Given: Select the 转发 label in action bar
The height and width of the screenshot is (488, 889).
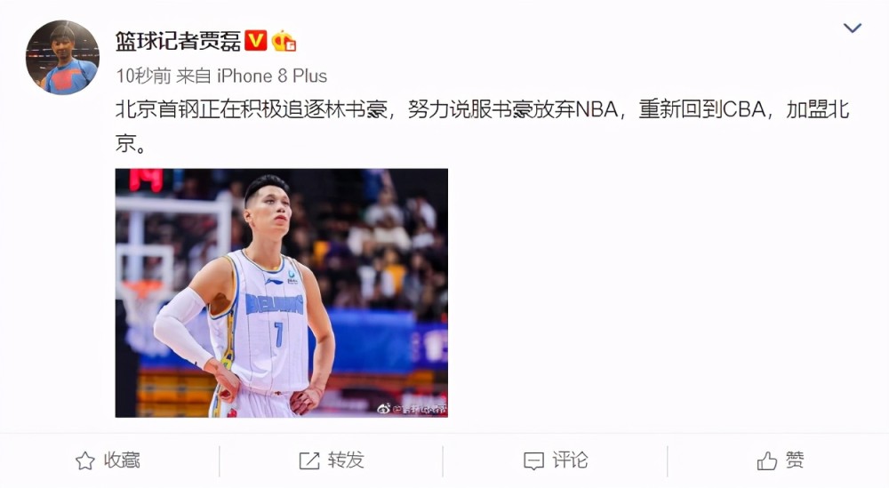Looking at the screenshot, I should click(x=346, y=460).
